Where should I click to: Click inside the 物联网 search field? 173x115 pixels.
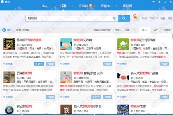pos(72,18)
